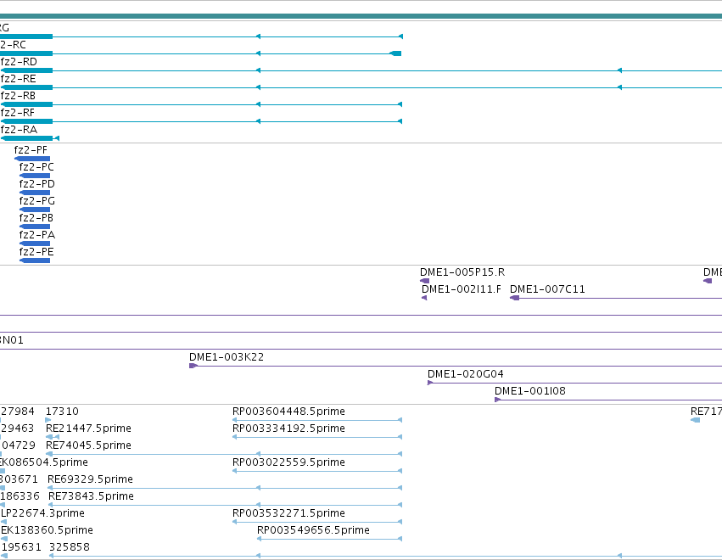
Task: Select the RP003022559.5prime EST label
Action: pyautogui.click(x=288, y=462)
